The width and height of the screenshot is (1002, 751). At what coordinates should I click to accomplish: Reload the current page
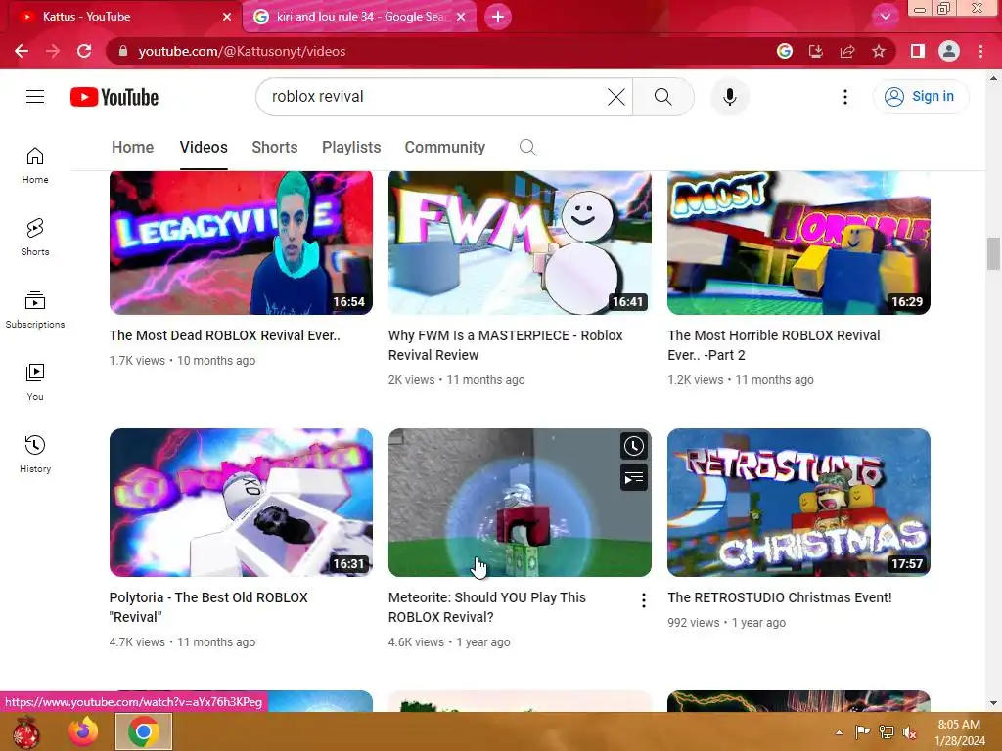click(84, 51)
